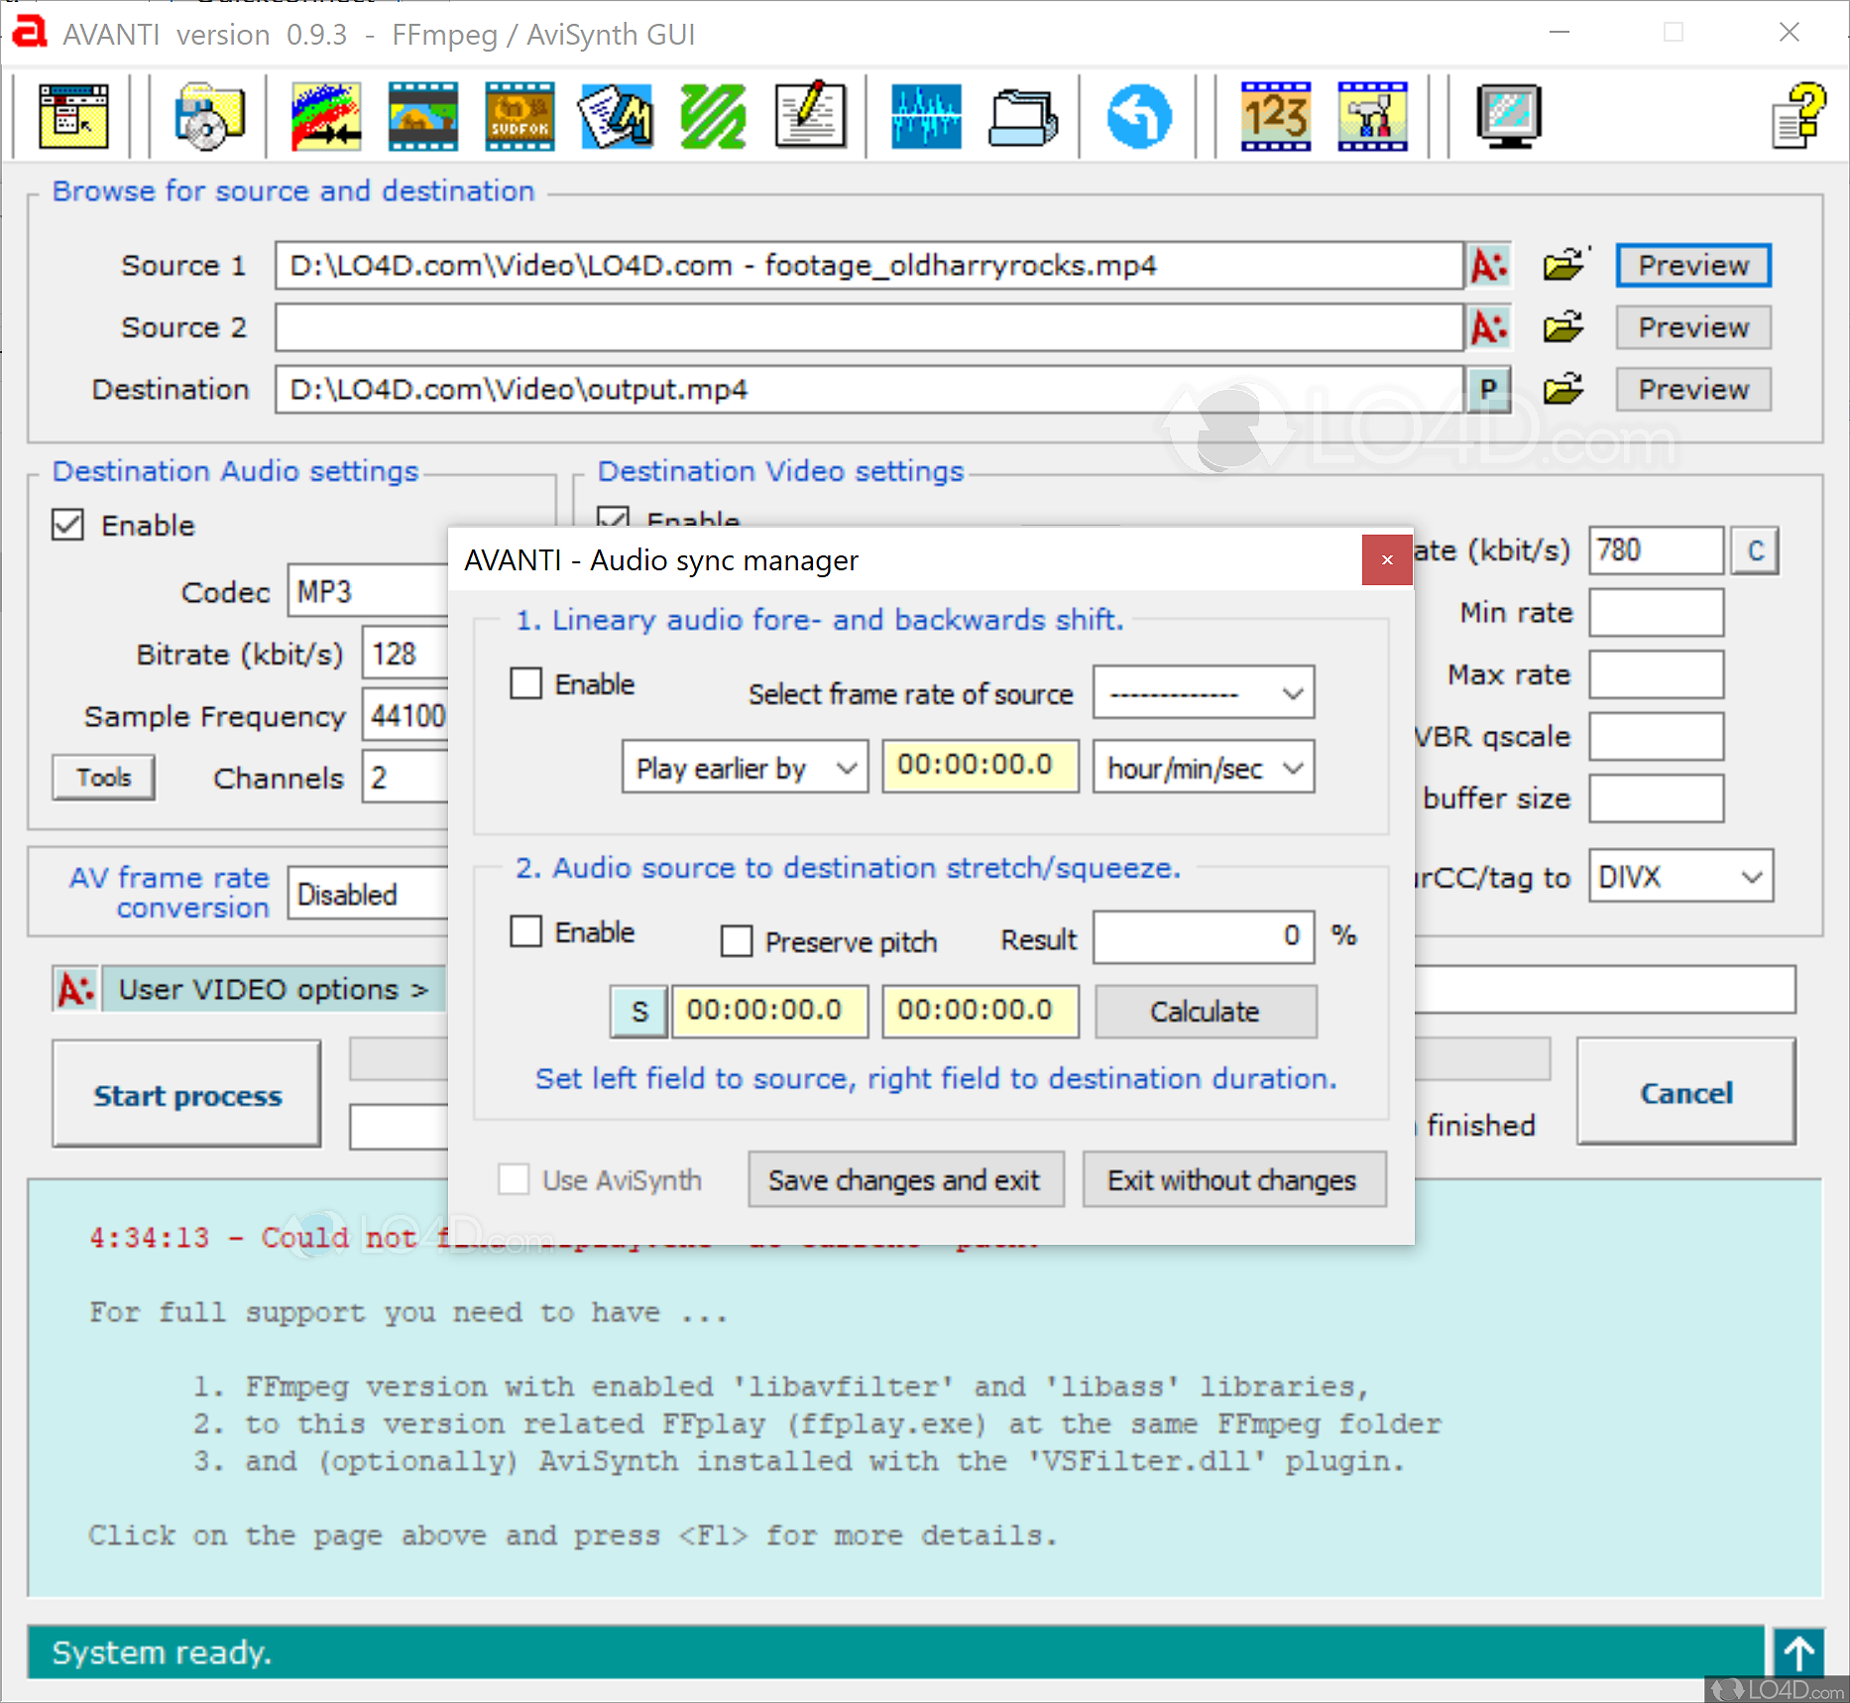Image resolution: width=1850 pixels, height=1703 pixels.
Task: Click the save disk and folder icon
Action: pos(209,117)
